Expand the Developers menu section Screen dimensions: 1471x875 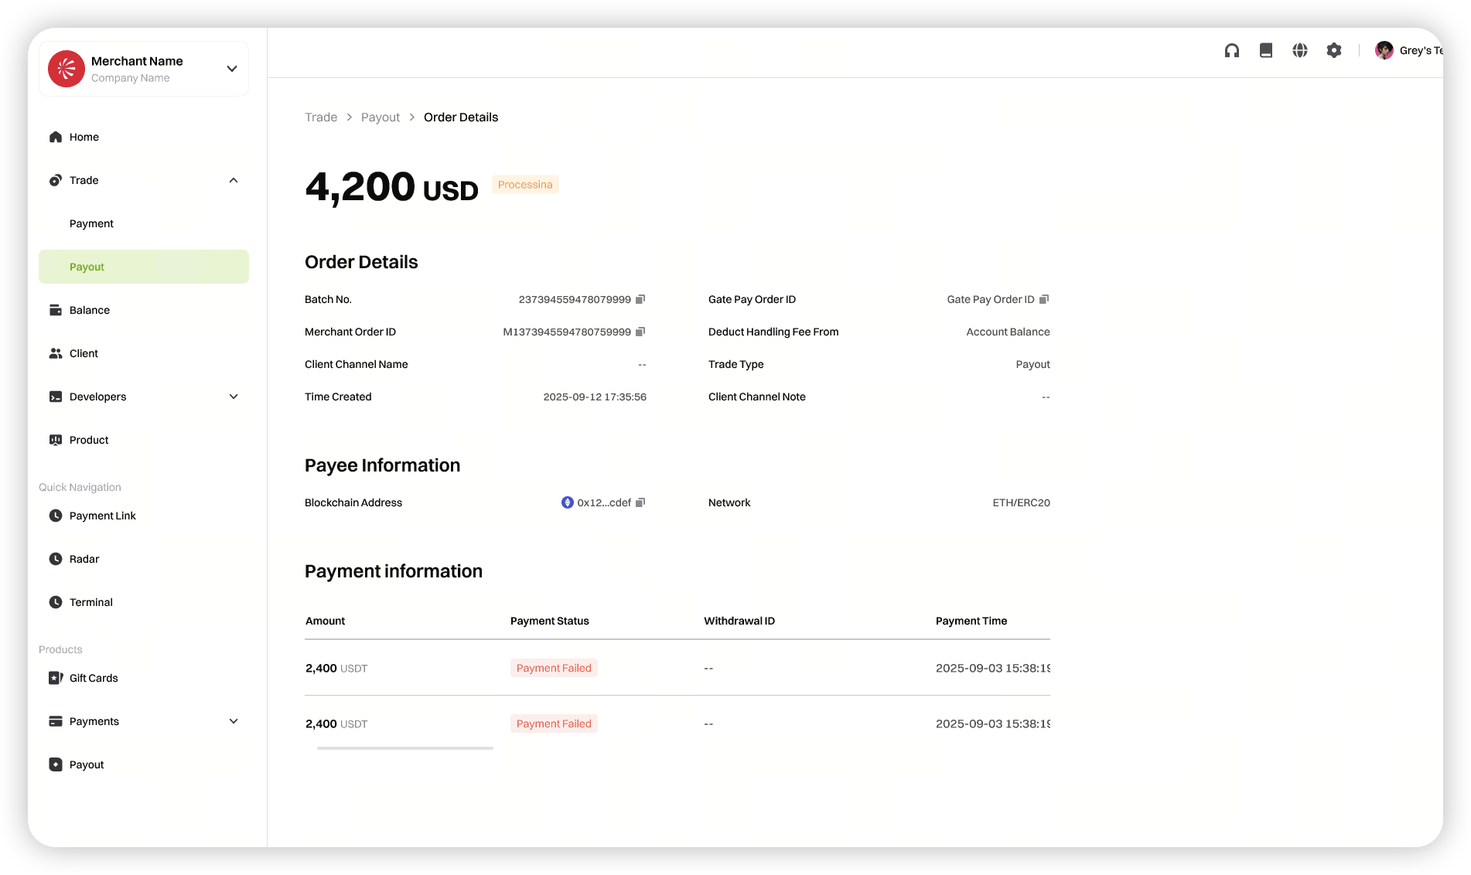pos(234,397)
